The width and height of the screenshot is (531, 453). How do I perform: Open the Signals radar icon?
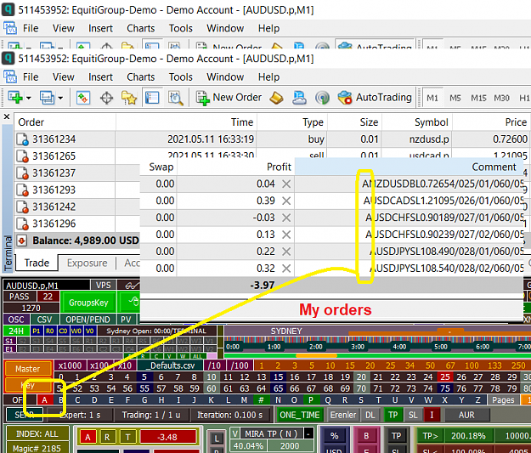[x=322, y=98]
